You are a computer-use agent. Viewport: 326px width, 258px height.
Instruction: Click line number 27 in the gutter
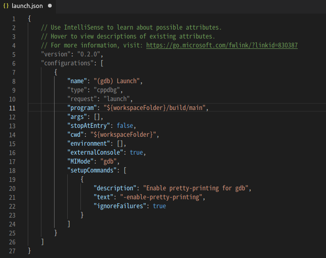(x=12, y=251)
